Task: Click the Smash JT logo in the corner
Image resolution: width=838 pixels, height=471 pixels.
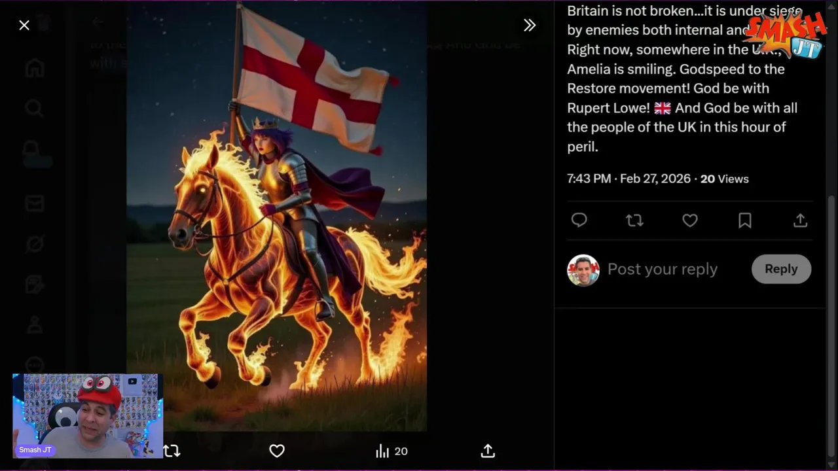Action: coord(786,34)
